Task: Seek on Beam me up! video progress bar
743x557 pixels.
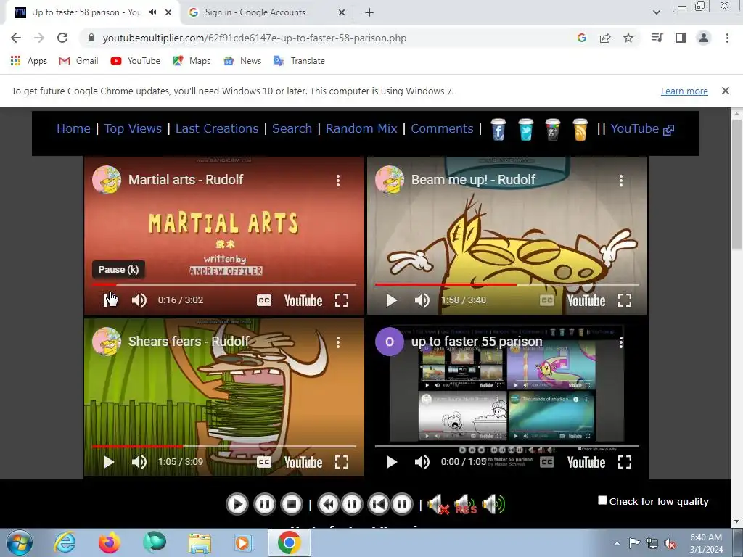Action: point(507,284)
